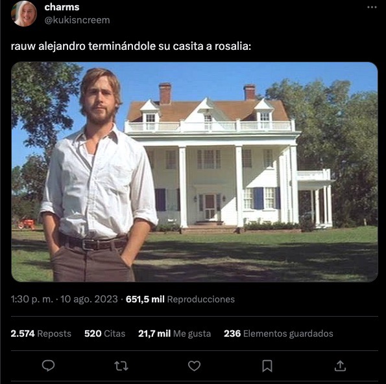
Task: Open the charms profile avatar
Action: pos(24,14)
